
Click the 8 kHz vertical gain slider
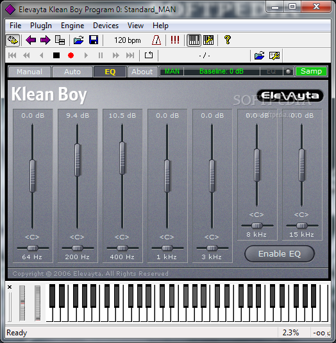[x=257, y=165]
